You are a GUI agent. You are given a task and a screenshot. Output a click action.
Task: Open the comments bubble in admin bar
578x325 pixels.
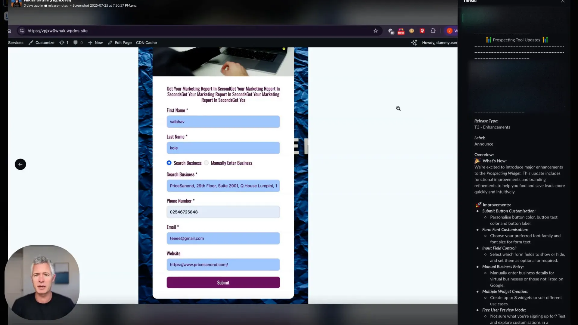78,43
